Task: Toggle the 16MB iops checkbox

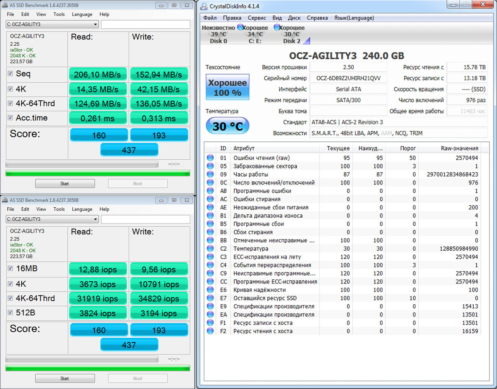Action: 10,269
